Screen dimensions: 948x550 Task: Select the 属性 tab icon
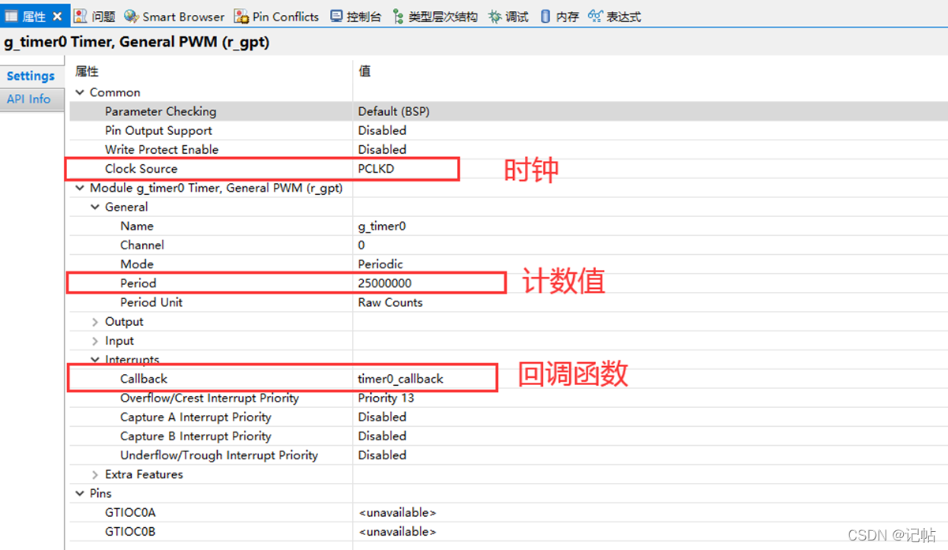point(12,17)
